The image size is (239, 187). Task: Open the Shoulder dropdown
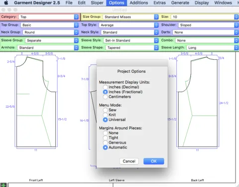[x=208, y=25]
